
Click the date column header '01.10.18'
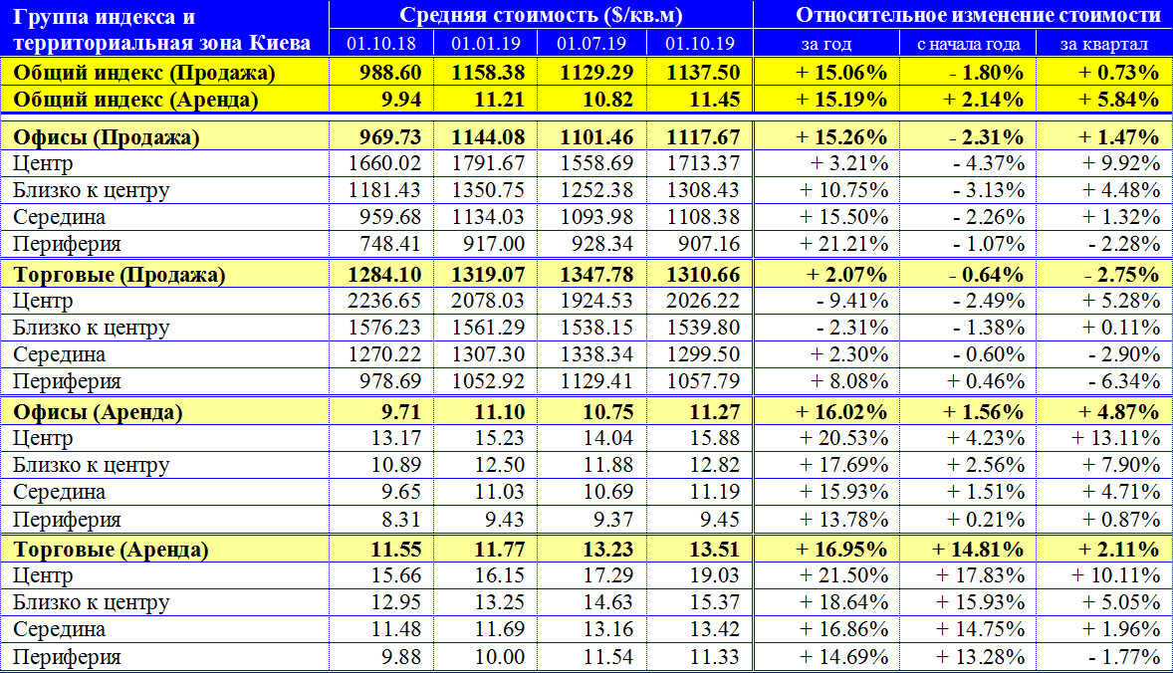pyautogui.click(x=381, y=44)
